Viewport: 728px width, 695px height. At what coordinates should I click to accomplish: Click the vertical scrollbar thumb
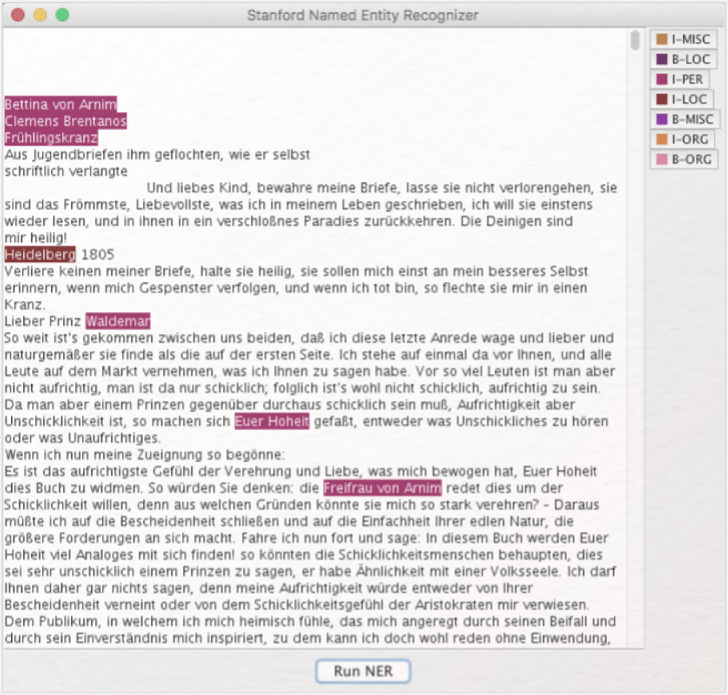[635, 40]
